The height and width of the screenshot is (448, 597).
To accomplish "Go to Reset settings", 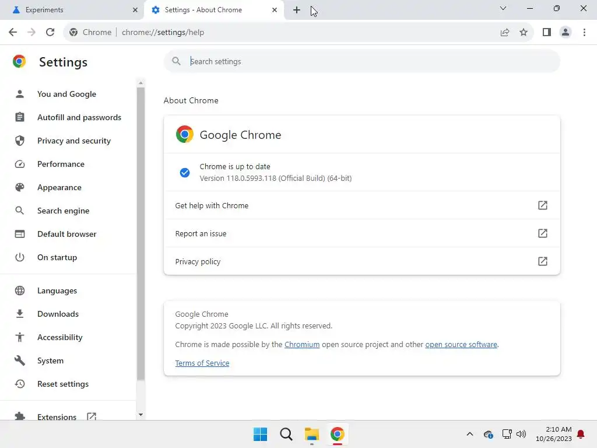I will (63, 384).
